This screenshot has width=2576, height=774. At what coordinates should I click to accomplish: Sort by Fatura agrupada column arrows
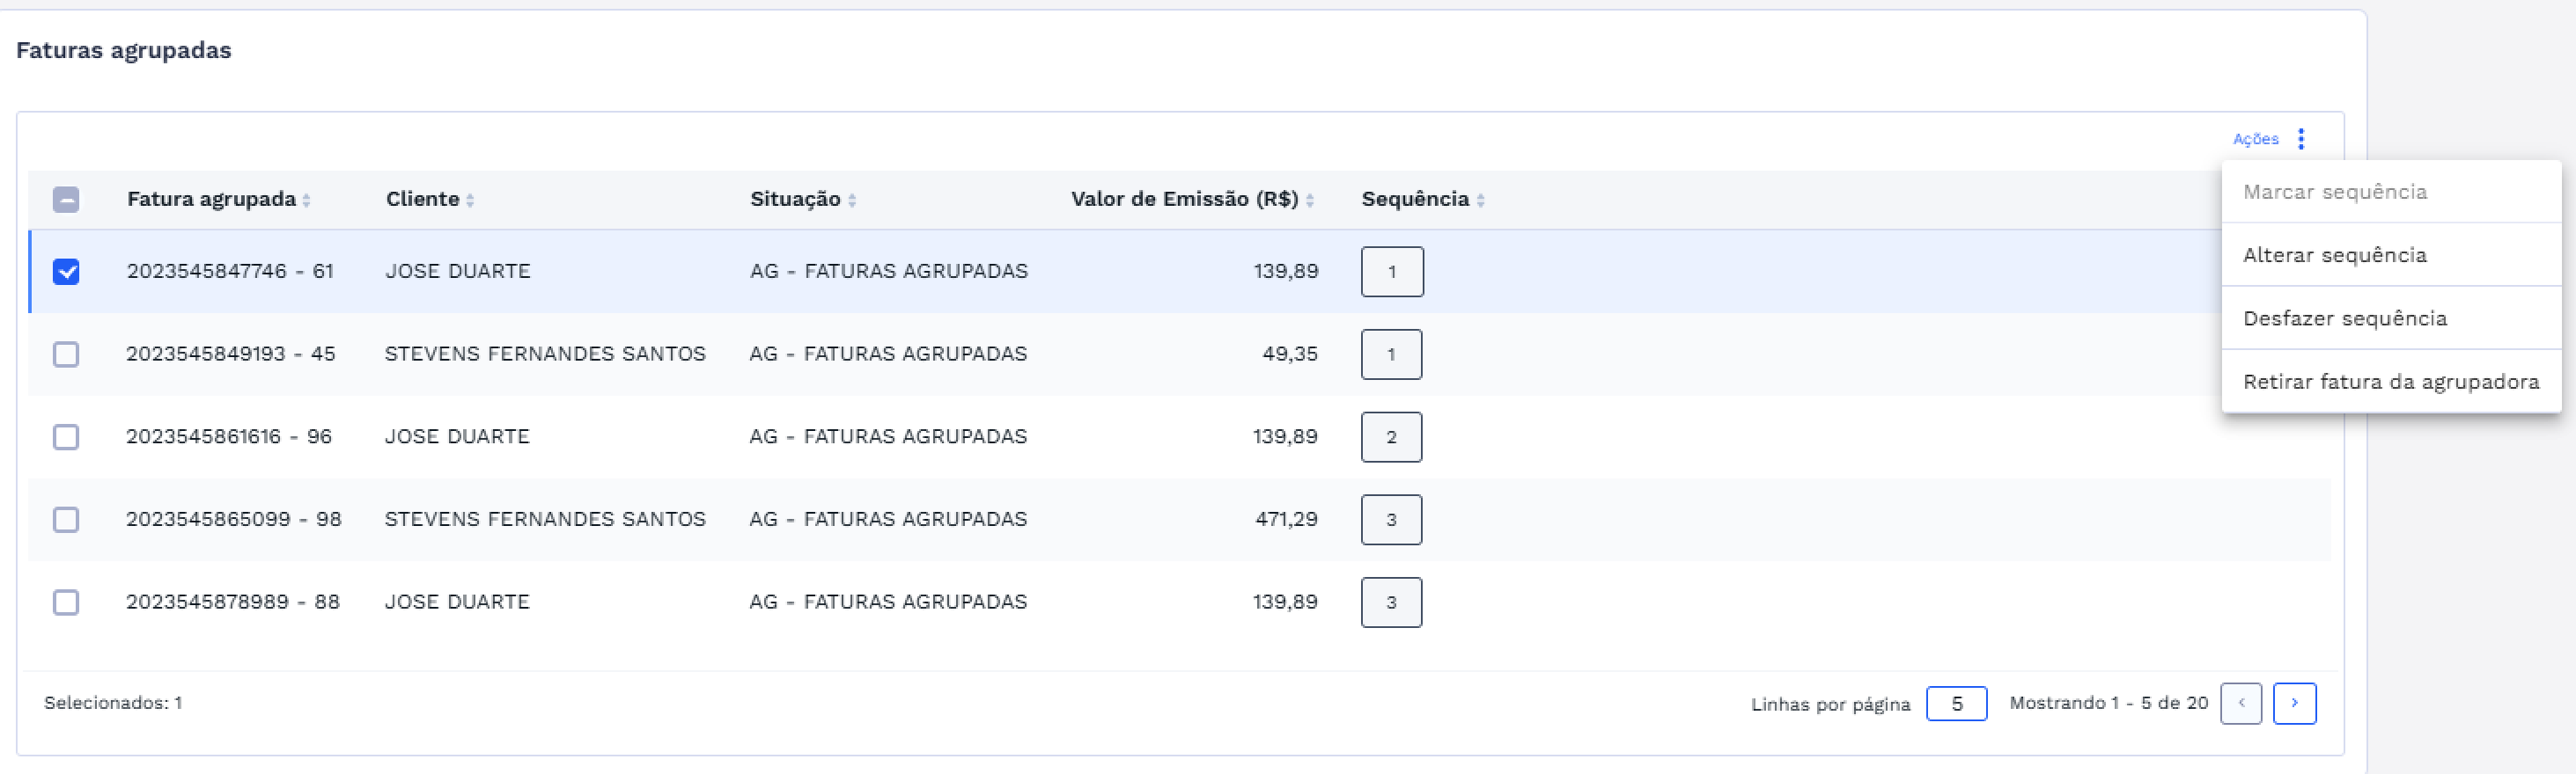tap(306, 200)
